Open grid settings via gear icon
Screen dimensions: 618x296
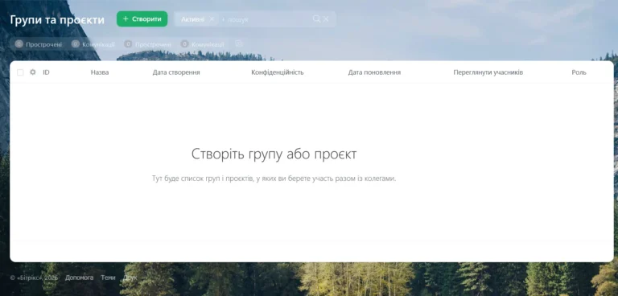(x=33, y=72)
